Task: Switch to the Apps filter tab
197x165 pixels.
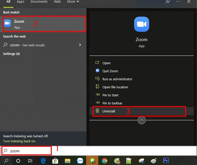Action: click(x=20, y=2)
